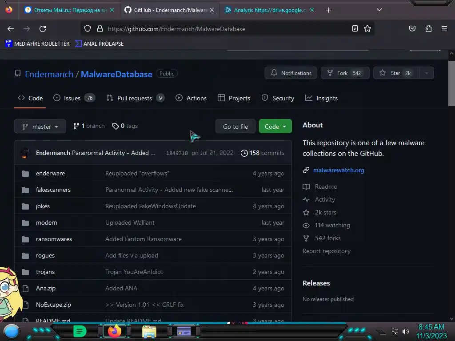Screen dimensions: 455x341
Task: Open the Actions tab
Action: click(x=191, y=98)
